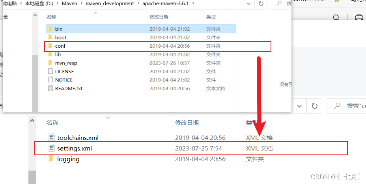Click the LICENSE file icon
Viewport: 366px width, 184px height.
[x=50, y=71]
